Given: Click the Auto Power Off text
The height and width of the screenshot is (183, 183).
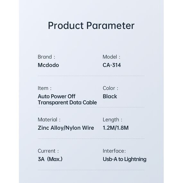Looking at the screenshot, I should coord(57,96).
